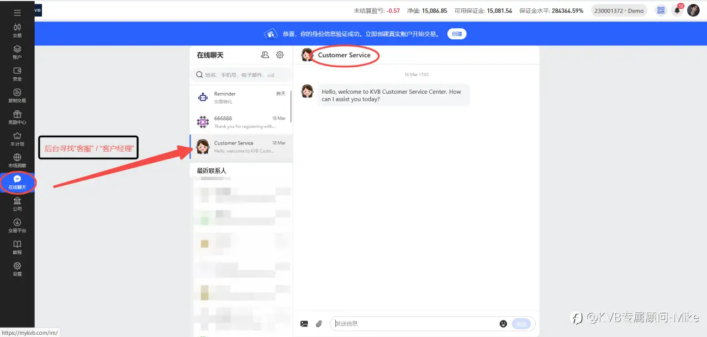Click the 创建 create account button
The image size is (707, 337).
pyautogui.click(x=457, y=34)
